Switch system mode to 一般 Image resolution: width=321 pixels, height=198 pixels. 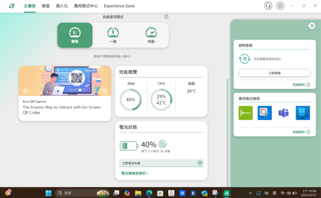[113, 35]
